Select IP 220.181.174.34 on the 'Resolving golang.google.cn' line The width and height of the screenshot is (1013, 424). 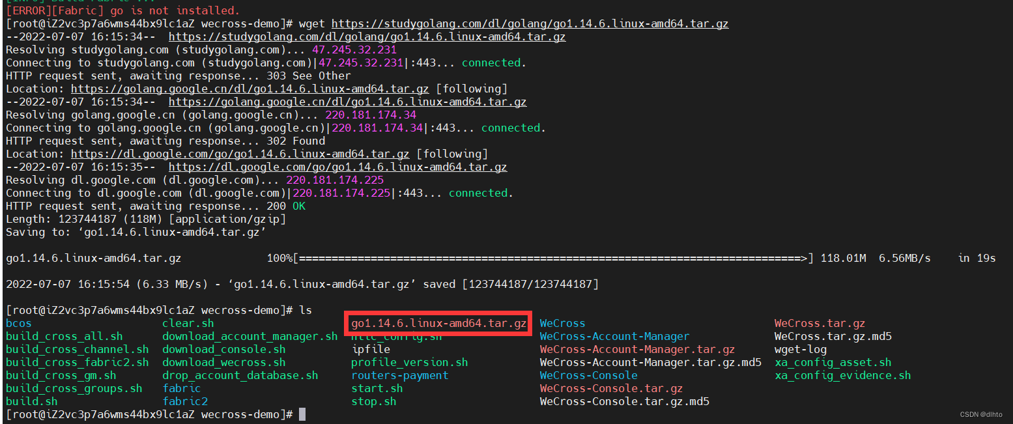pyautogui.click(x=371, y=115)
